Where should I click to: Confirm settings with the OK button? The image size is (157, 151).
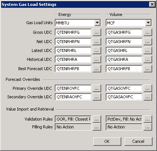(107, 141)
